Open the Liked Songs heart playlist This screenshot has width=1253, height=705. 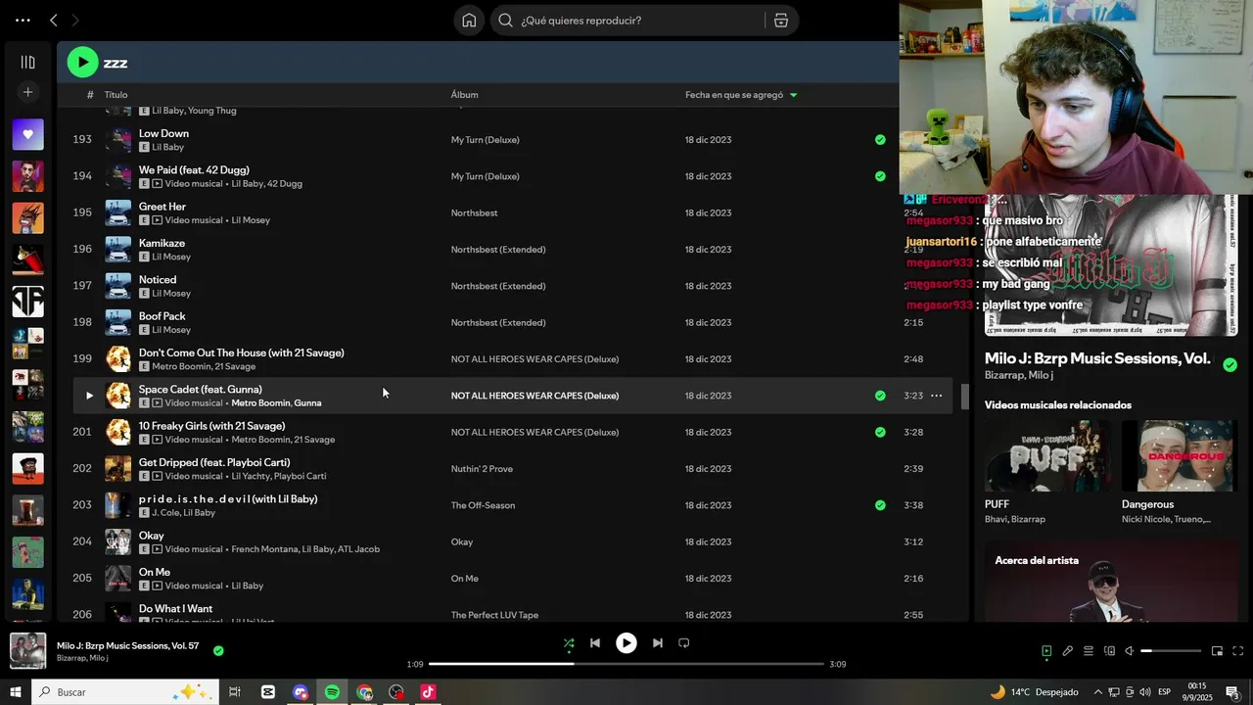(x=27, y=134)
